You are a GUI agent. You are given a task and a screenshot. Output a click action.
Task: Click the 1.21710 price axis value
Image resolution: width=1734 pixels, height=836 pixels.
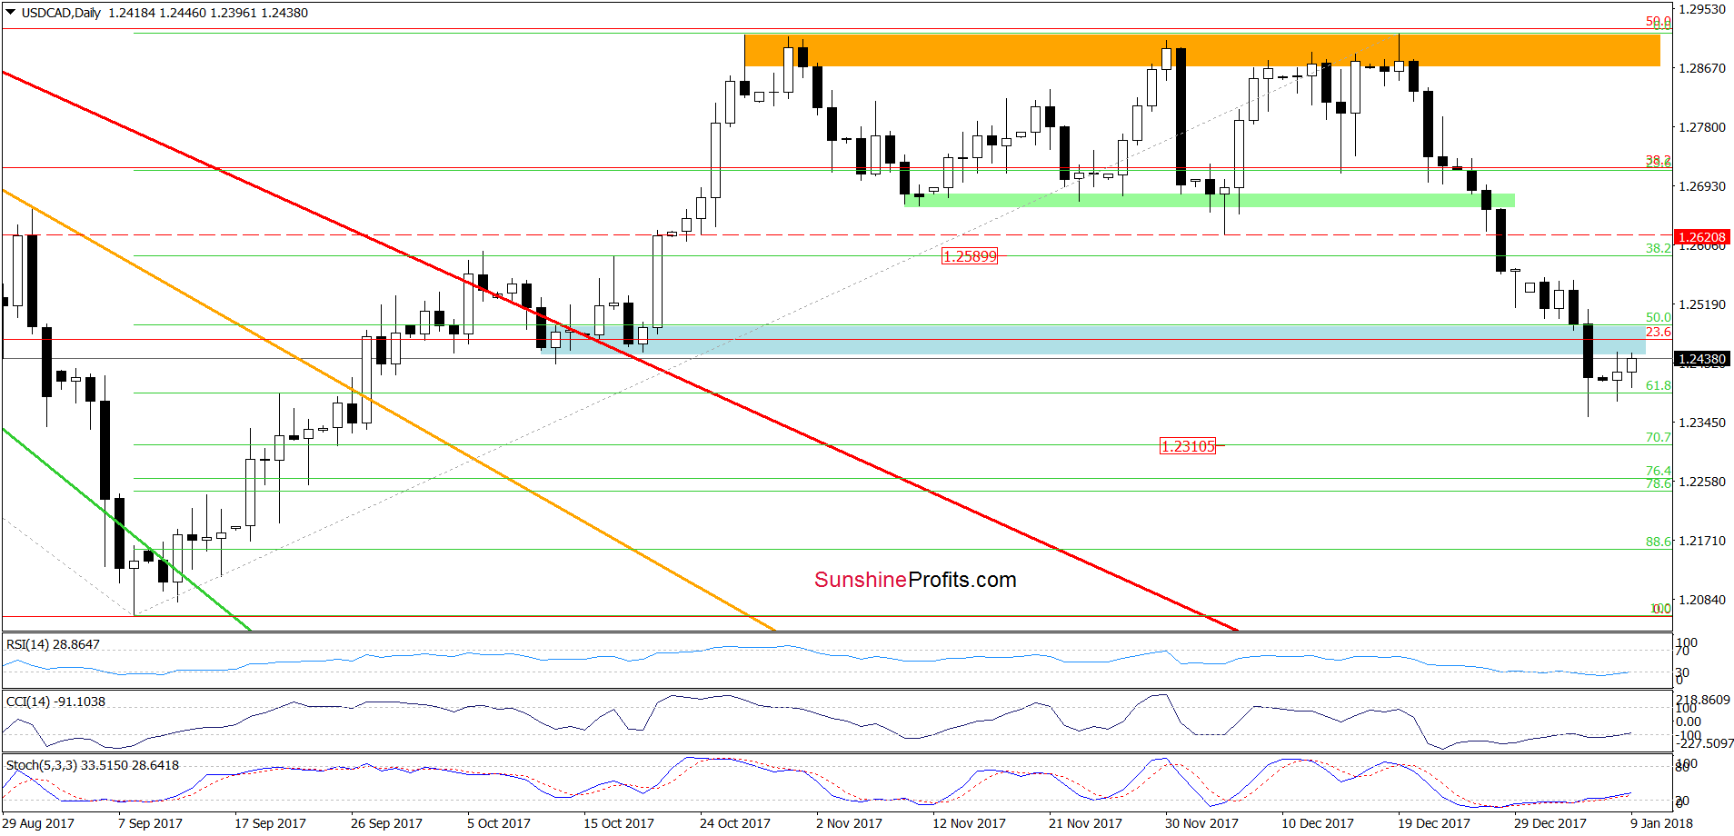pyautogui.click(x=1702, y=541)
